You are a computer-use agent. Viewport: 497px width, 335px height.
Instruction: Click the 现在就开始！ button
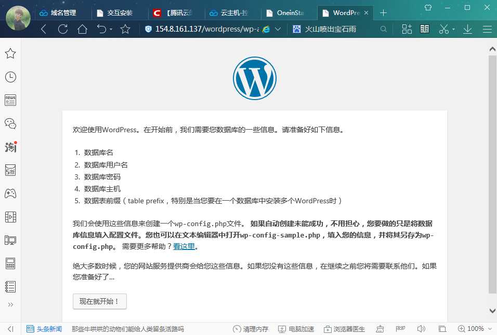(x=100, y=301)
